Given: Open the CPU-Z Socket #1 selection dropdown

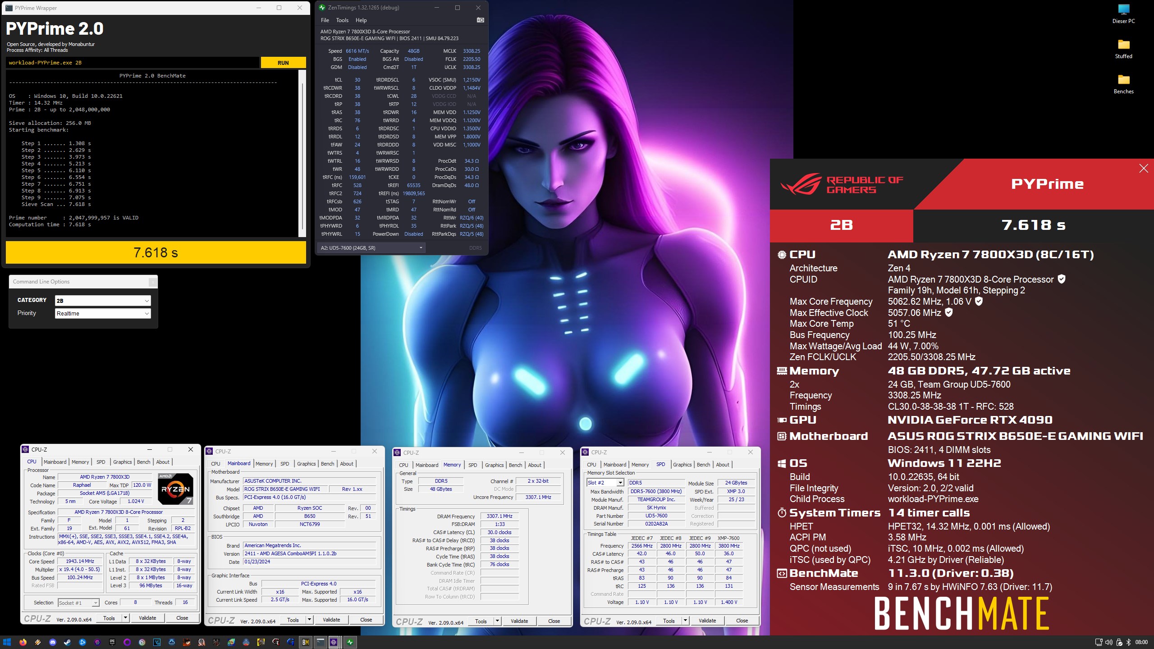Looking at the screenshot, I should 78,603.
